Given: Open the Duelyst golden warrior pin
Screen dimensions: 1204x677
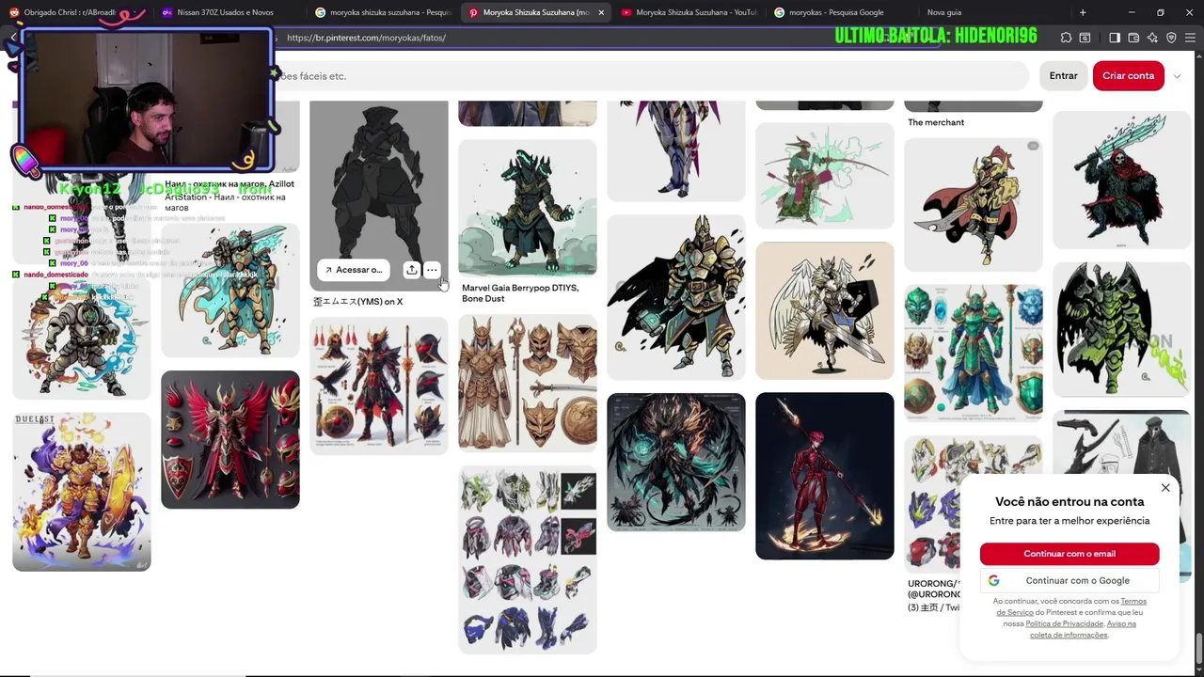Looking at the screenshot, I should [81, 491].
